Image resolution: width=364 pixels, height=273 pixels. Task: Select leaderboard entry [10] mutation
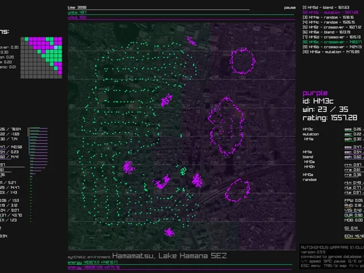click(331, 52)
